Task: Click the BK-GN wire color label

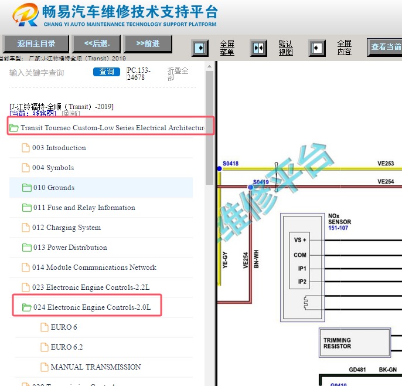Action: click(388, 370)
